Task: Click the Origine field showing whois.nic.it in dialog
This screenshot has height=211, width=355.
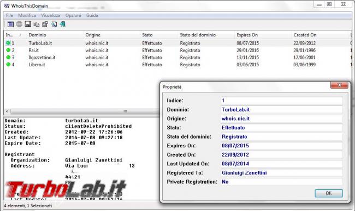Action: tap(281, 119)
